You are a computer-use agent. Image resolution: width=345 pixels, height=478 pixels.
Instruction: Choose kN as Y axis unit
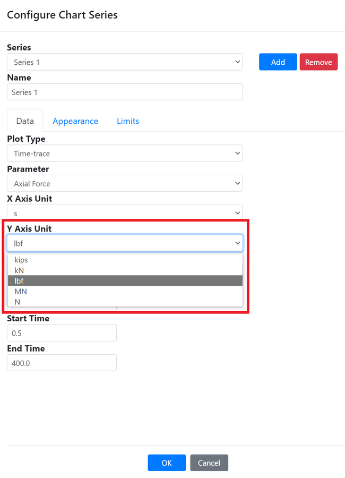125,270
